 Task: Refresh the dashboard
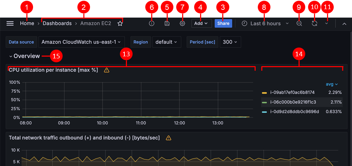(x=314, y=24)
